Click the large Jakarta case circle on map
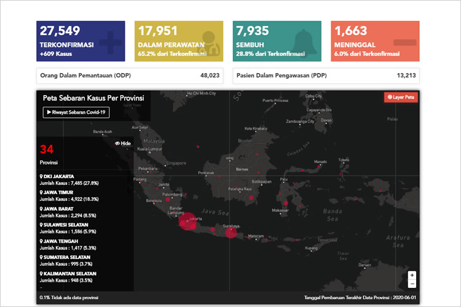The height and width of the screenshot is (307, 461). pyautogui.click(x=187, y=219)
